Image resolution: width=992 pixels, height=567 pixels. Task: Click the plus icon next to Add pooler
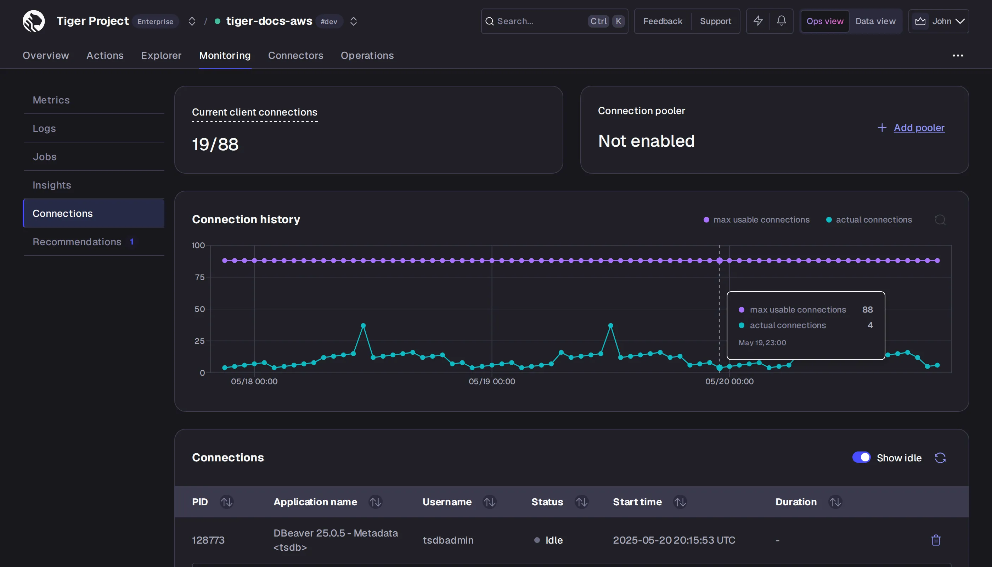tap(882, 128)
